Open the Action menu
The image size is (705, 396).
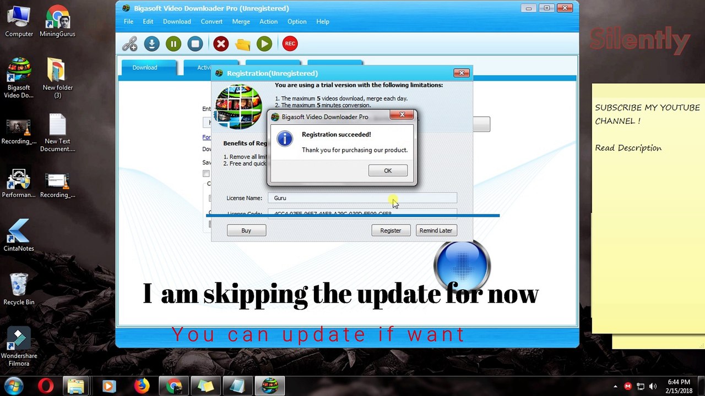pyautogui.click(x=268, y=21)
